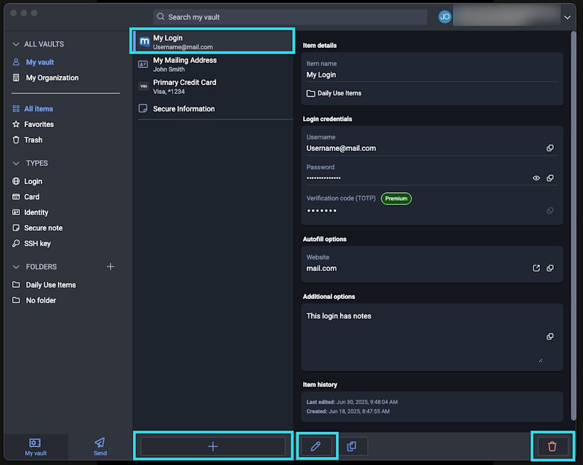Delete the My Login item
This screenshot has width=583, height=465.
[552, 446]
